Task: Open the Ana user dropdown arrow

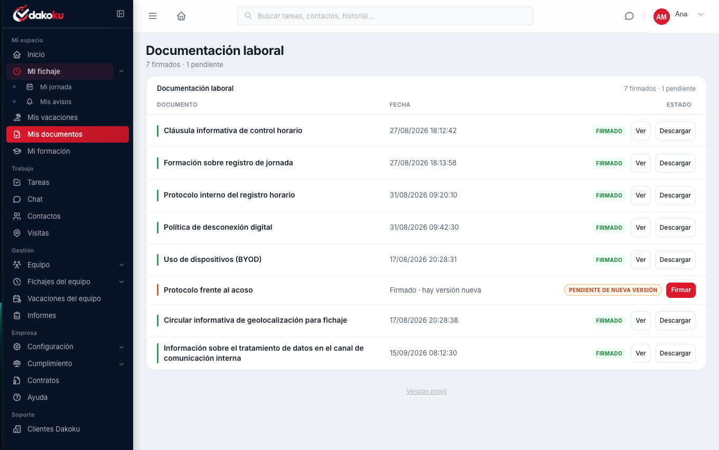Action: tap(701, 14)
